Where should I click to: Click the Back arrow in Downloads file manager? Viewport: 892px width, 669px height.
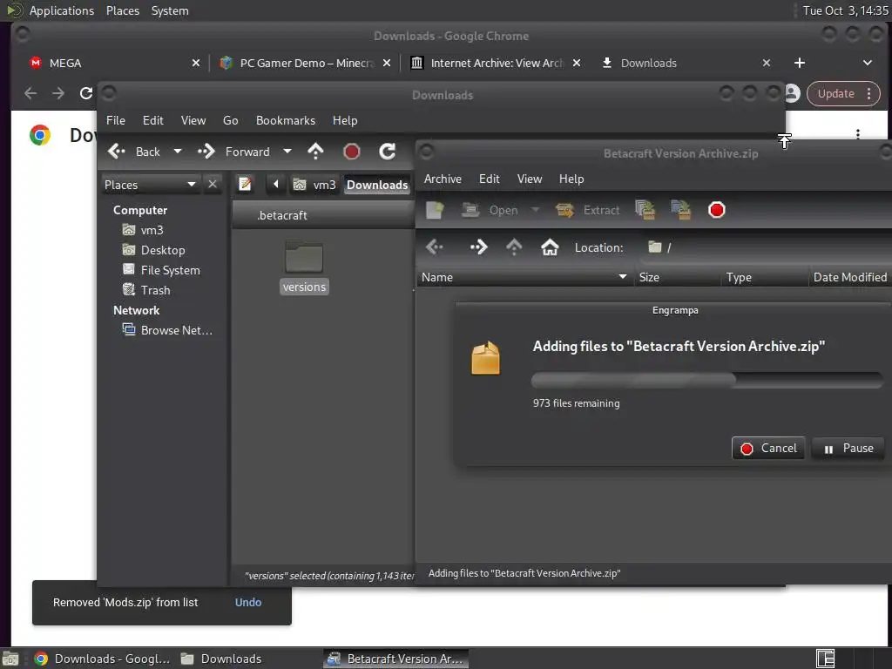[133, 152]
